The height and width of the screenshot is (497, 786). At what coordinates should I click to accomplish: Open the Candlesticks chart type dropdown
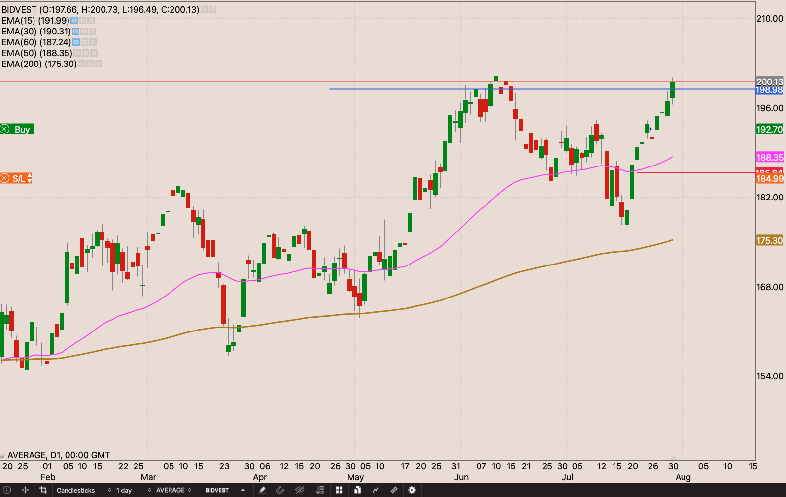(82, 490)
